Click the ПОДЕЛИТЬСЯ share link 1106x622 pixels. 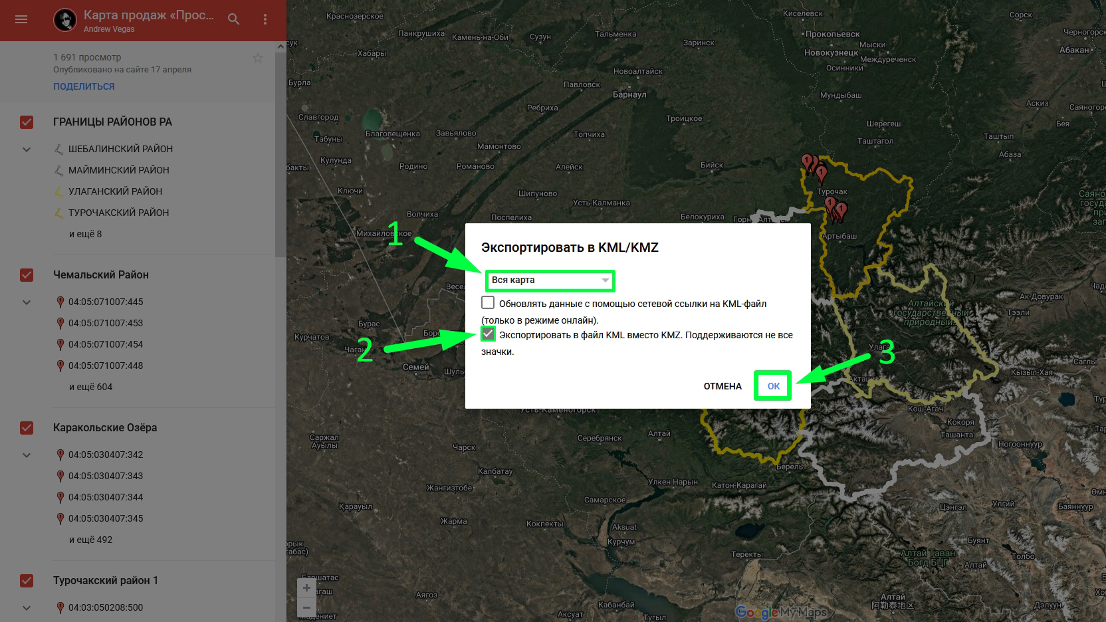click(x=84, y=86)
